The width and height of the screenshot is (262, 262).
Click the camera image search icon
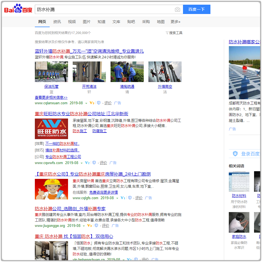click(x=178, y=10)
